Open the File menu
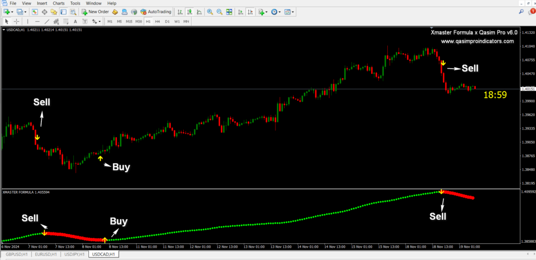Viewport: 536px width, 260px height. click(x=13, y=4)
